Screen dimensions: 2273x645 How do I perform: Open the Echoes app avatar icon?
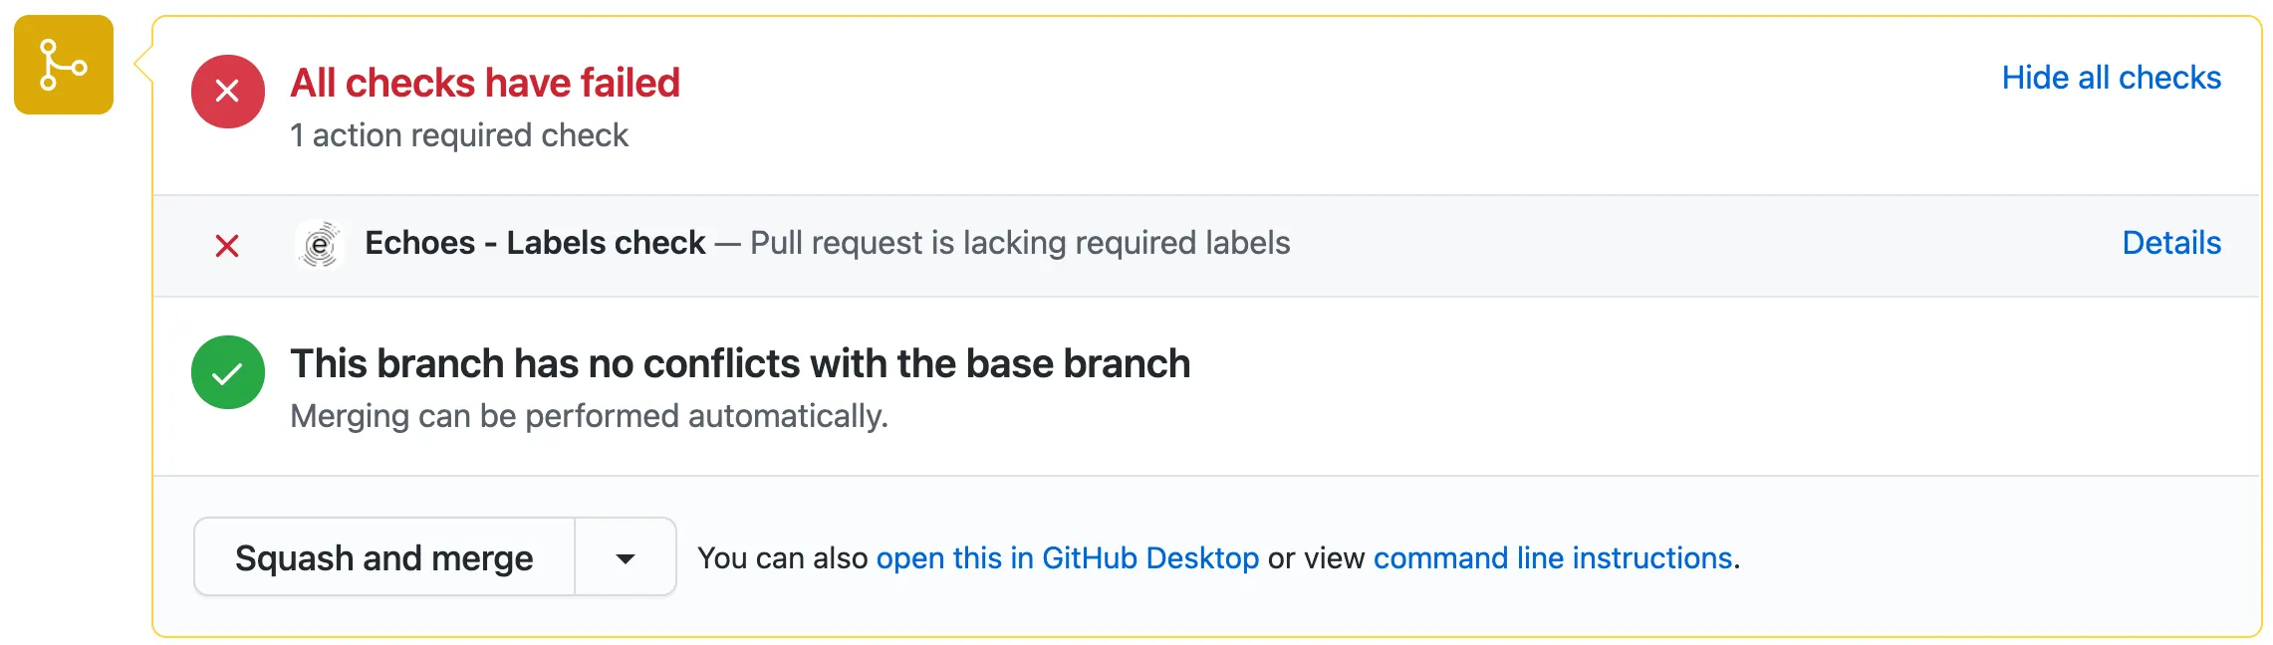pos(320,244)
